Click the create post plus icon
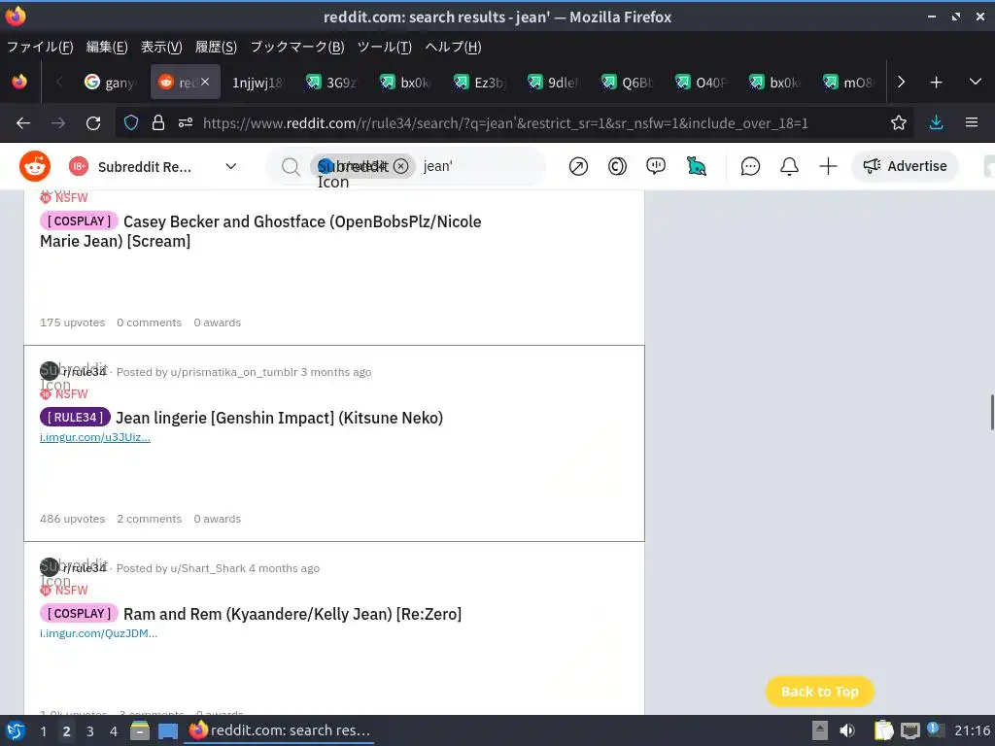 [x=828, y=166]
